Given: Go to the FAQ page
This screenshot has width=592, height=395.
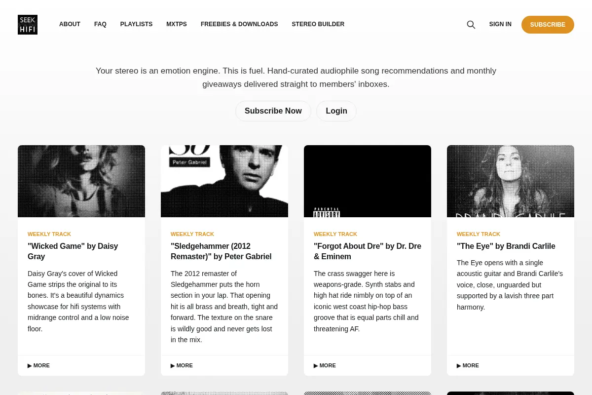Looking at the screenshot, I should tap(100, 24).
